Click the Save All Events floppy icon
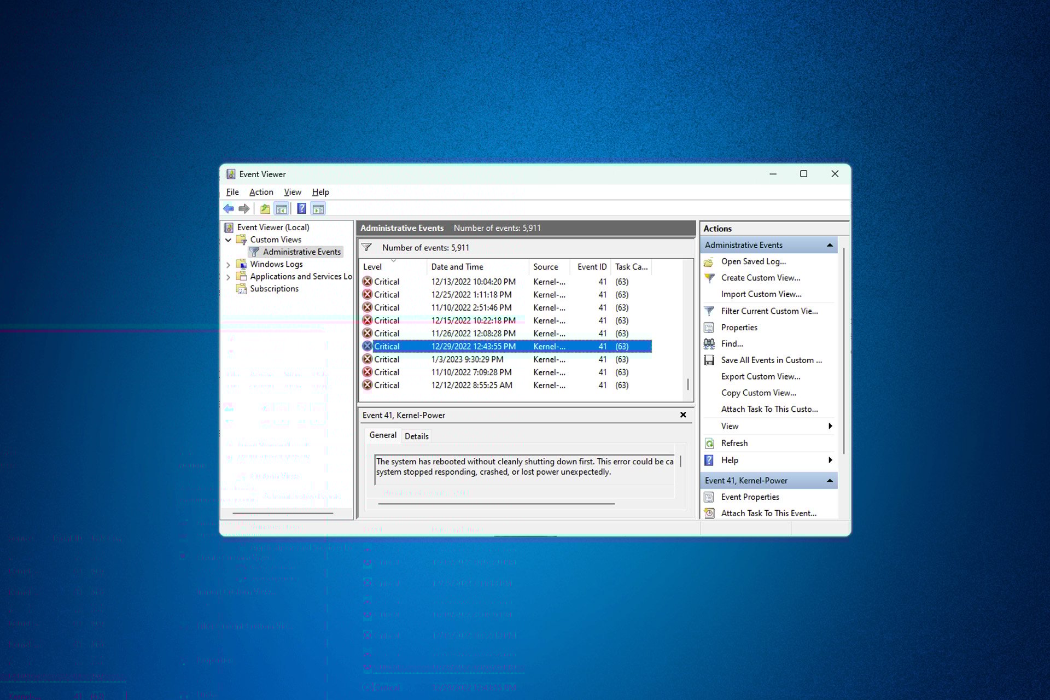Screen dimensions: 1050x700 point(709,360)
